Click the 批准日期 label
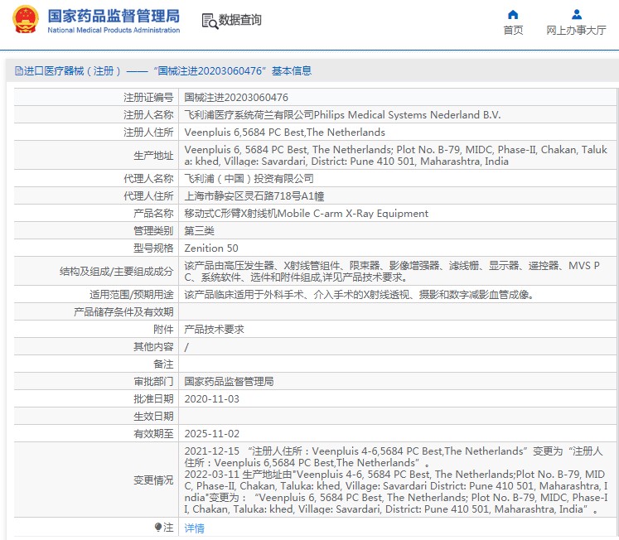 (x=153, y=398)
